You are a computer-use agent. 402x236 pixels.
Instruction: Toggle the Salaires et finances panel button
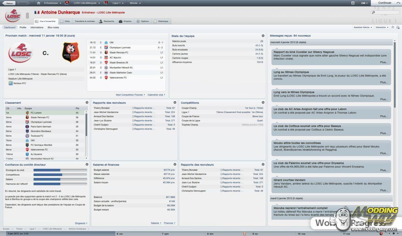coord(175,164)
